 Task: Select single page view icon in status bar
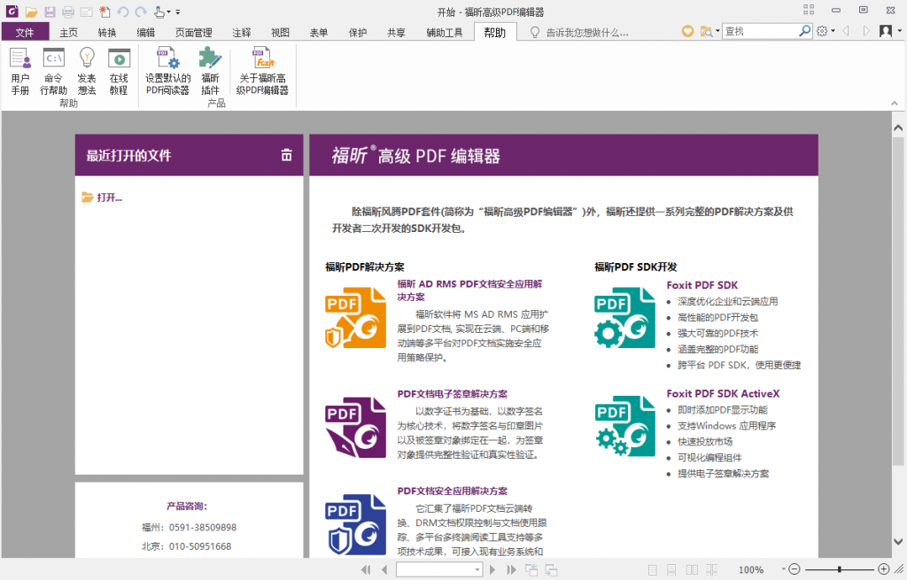(653, 569)
